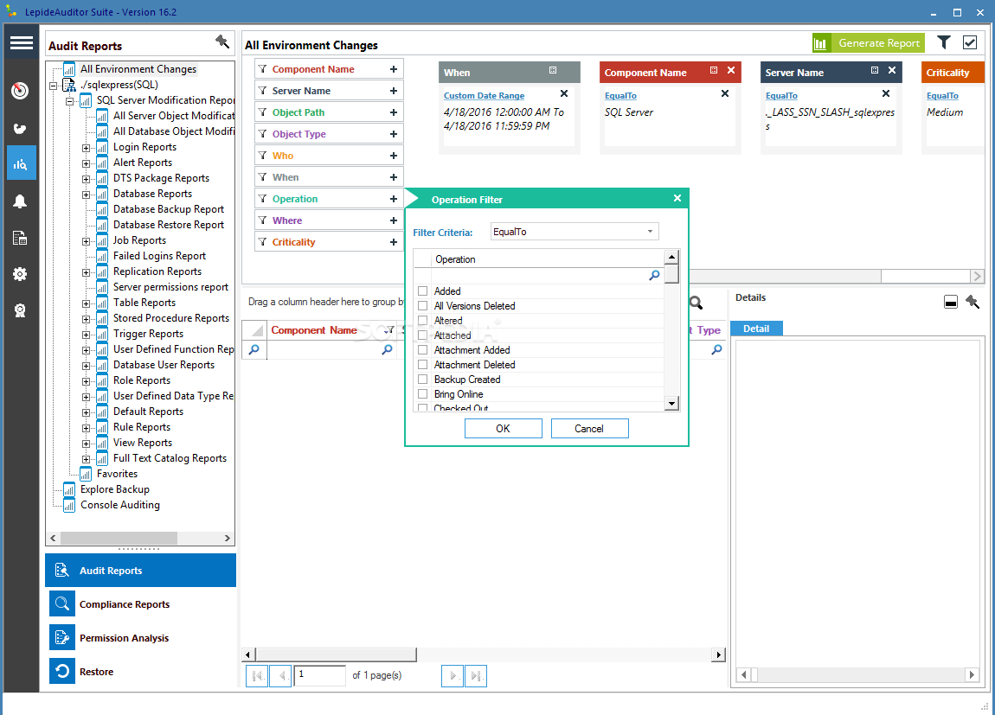Check the Added operation
This screenshot has width=995, height=715.
(x=422, y=291)
